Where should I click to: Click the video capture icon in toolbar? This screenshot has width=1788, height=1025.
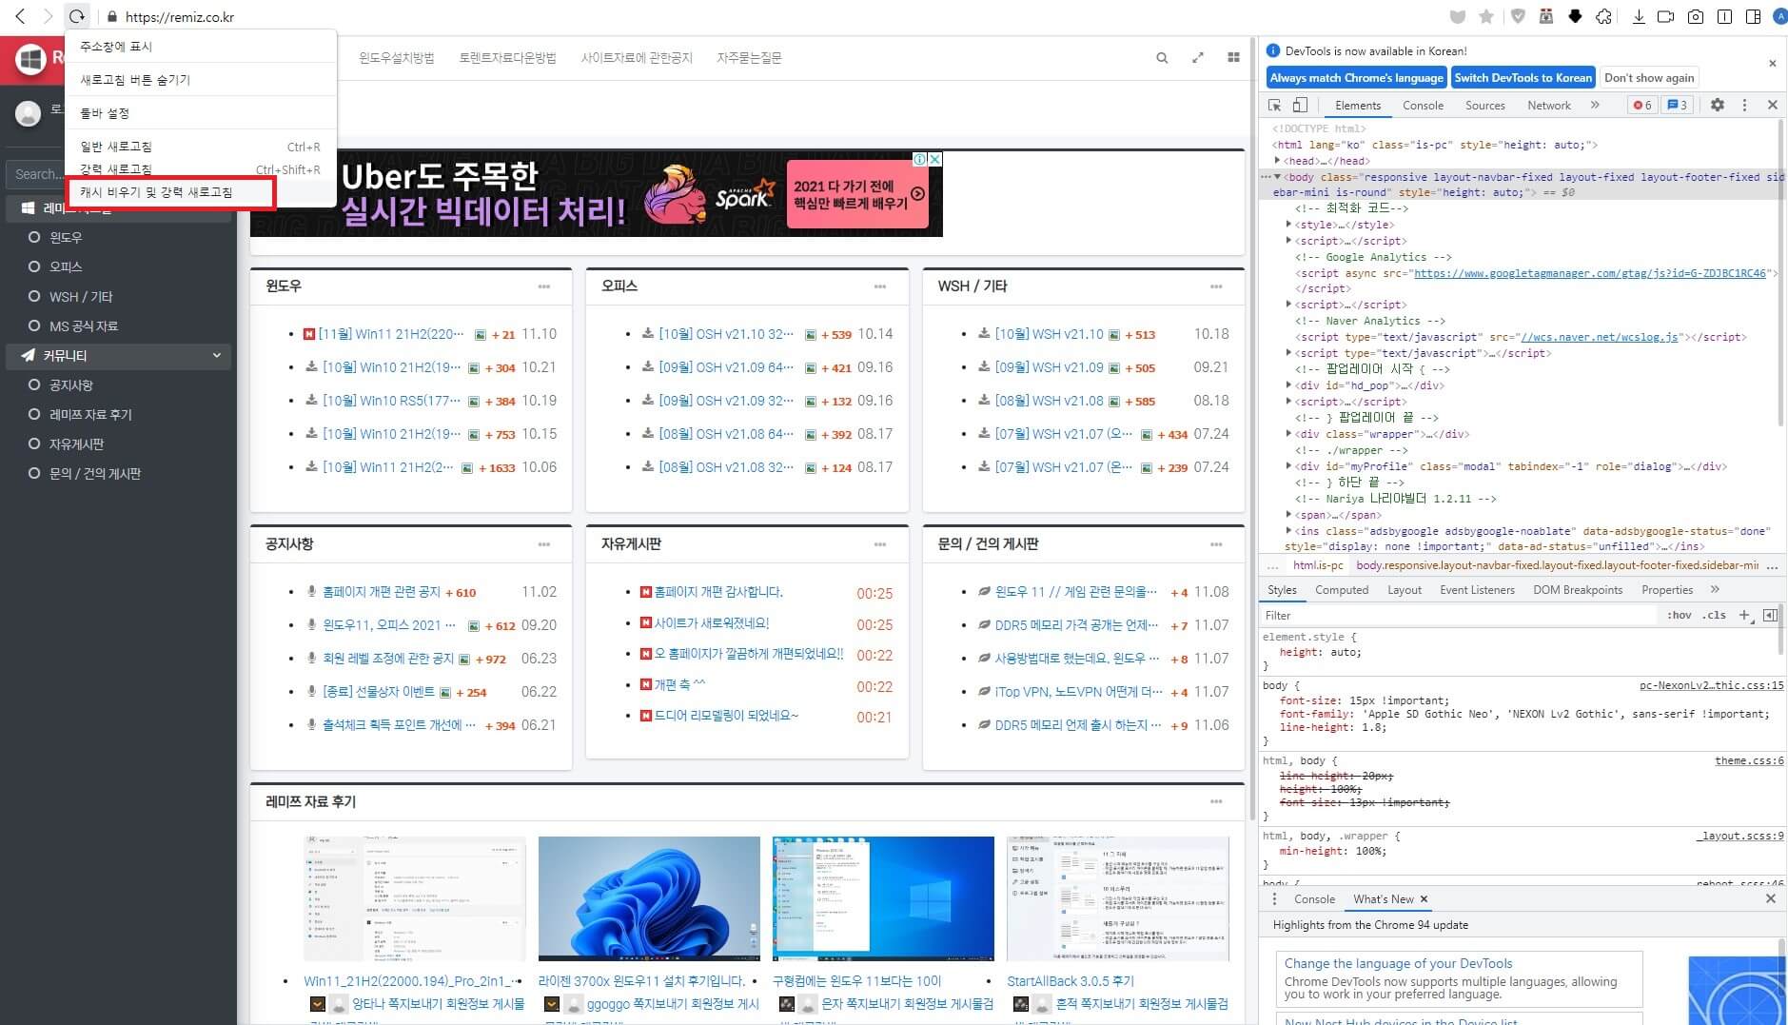(x=1665, y=16)
